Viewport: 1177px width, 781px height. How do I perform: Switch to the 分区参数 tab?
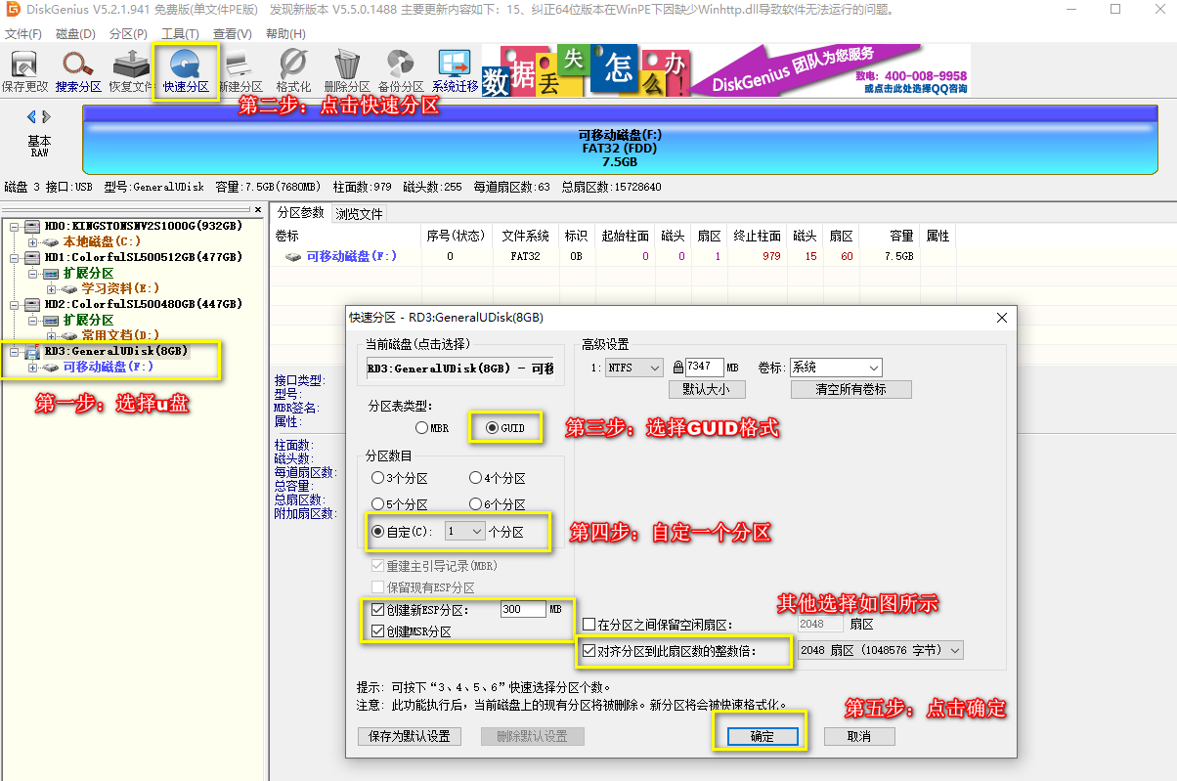click(301, 212)
